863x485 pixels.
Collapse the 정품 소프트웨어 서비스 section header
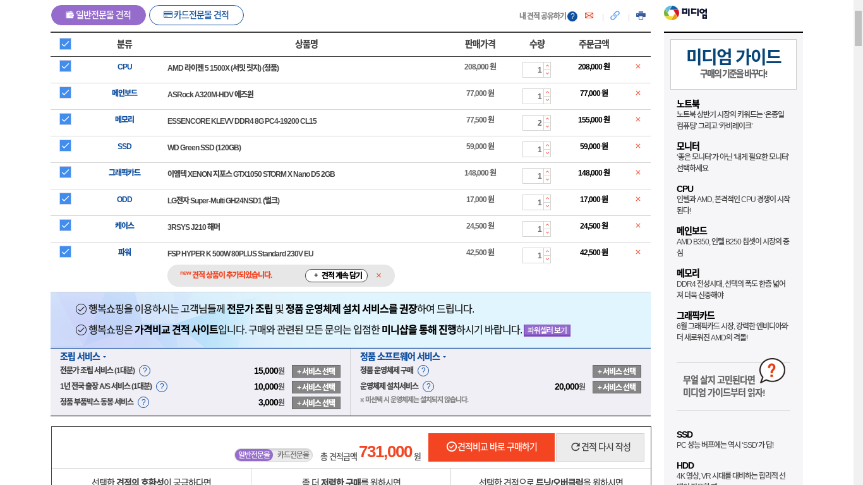(403, 356)
